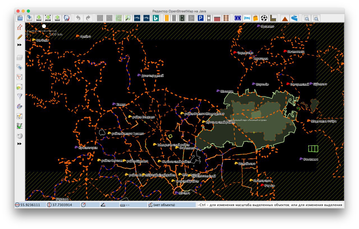Image resolution: width=359 pixels, height=229 pixels.
Task: Click the latitude field 55.9236111
Action: 30,205
